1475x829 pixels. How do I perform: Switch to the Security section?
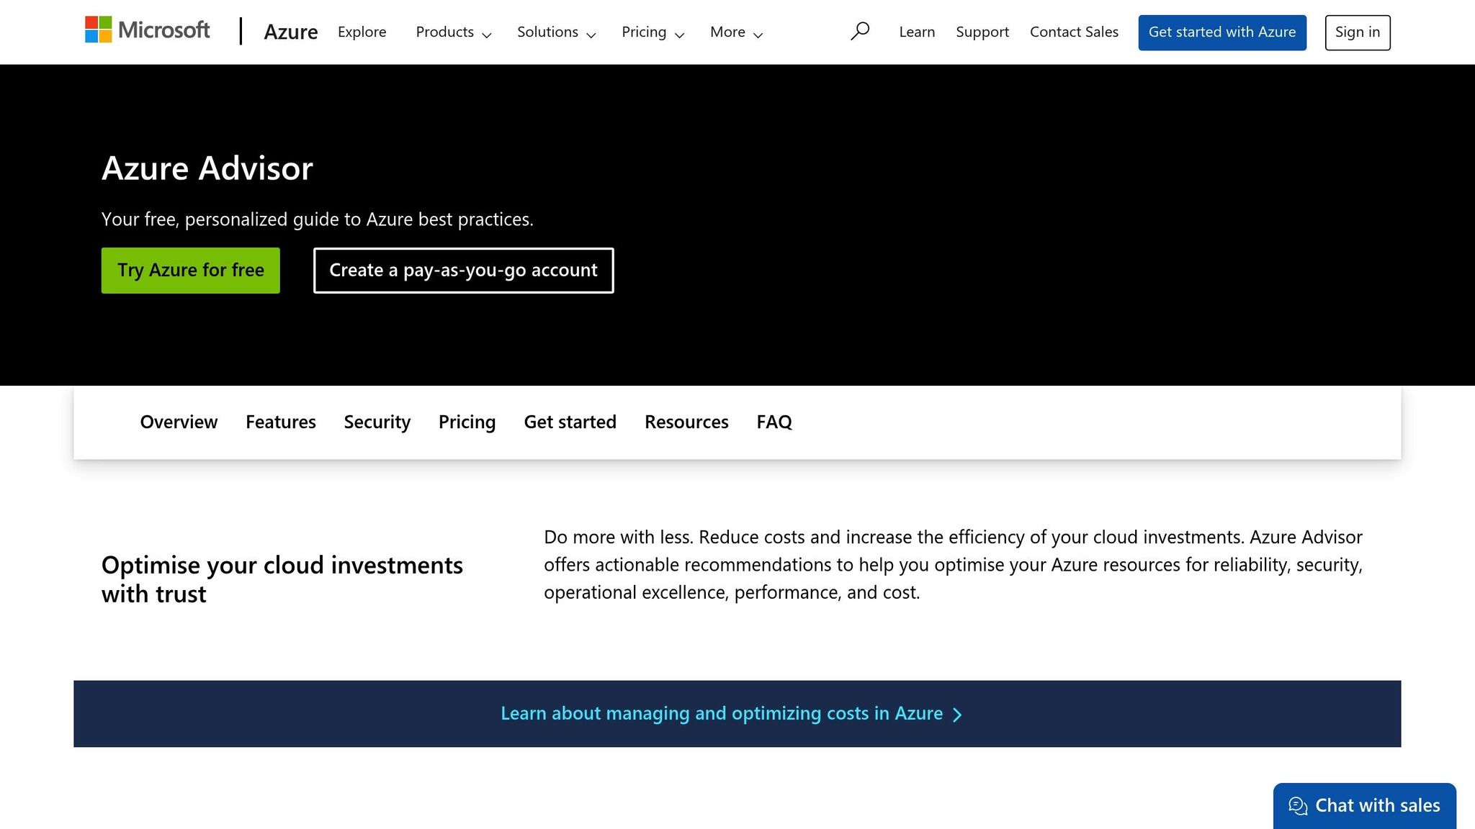(377, 422)
